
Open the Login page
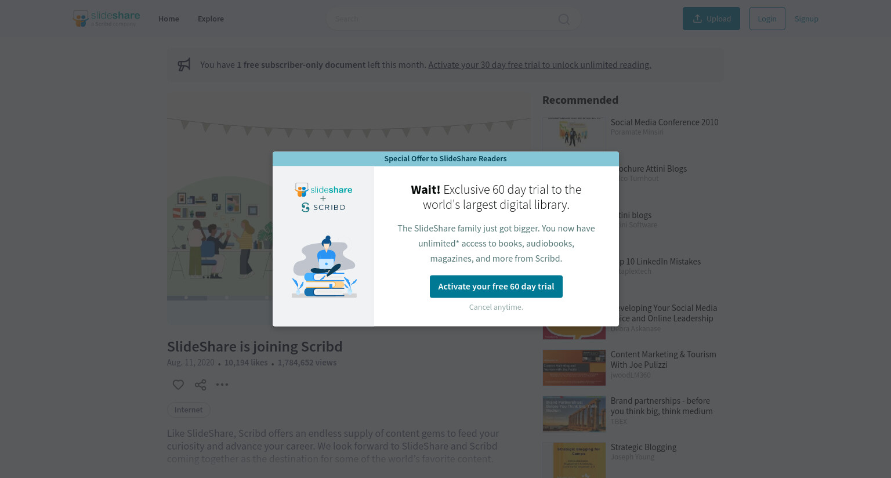point(767,19)
